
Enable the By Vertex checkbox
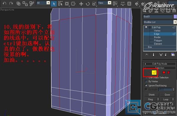(146, 81)
